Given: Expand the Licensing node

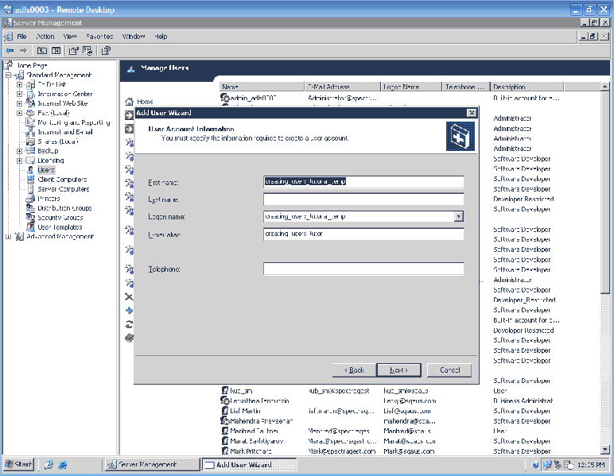Looking at the screenshot, I should 19,161.
